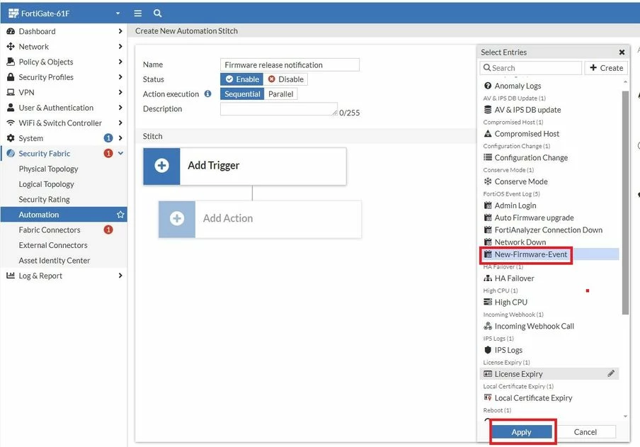This screenshot has height=447, width=640.
Task: Focus the Name input field
Action: 290,65
